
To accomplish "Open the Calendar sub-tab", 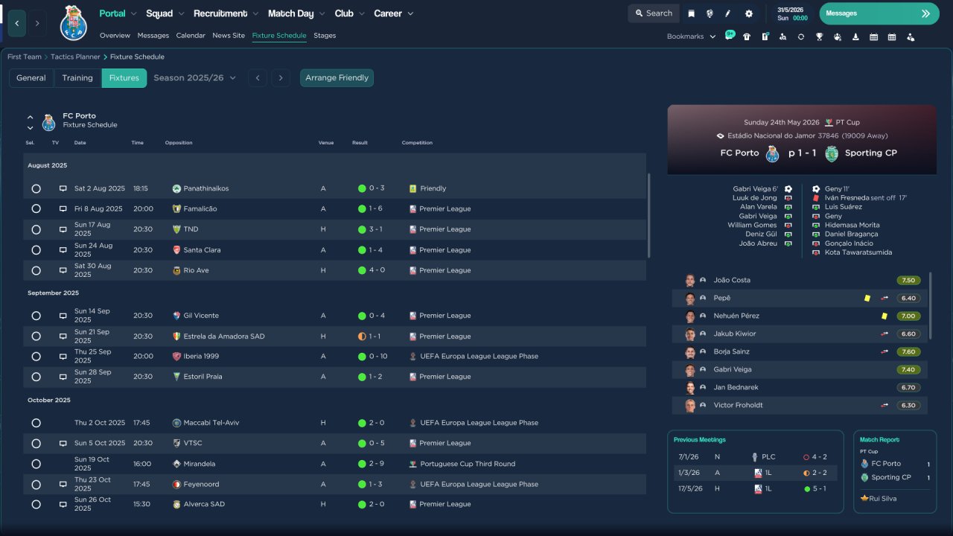I will point(191,36).
